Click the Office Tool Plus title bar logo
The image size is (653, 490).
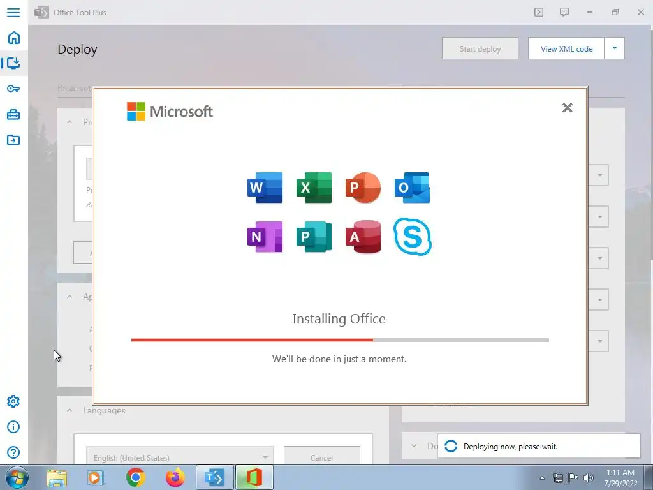[x=41, y=12]
